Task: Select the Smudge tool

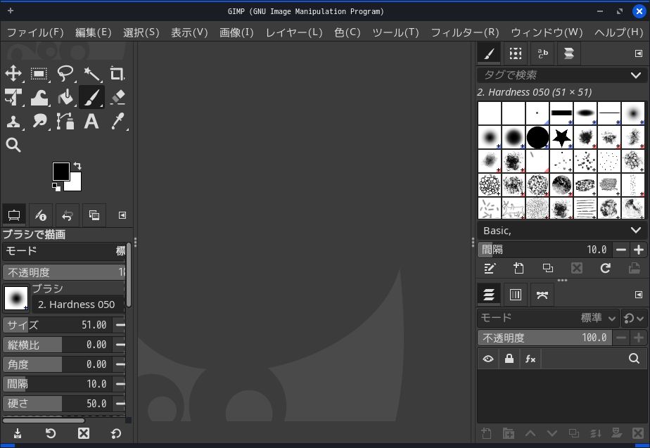Action: pyautogui.click(x=39, y=122)
